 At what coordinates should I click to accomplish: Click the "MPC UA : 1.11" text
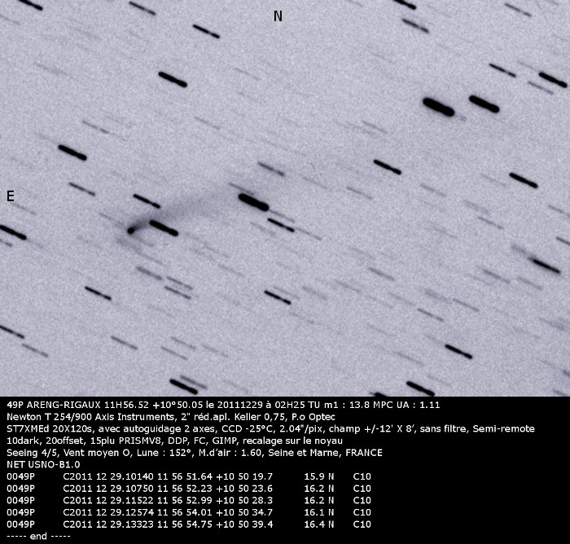click(407, 405)
